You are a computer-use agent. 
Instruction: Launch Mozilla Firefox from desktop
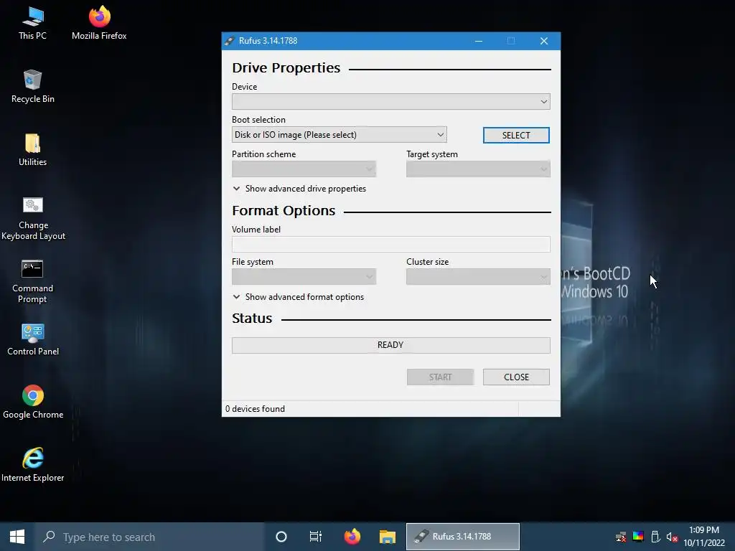point(99,24)
